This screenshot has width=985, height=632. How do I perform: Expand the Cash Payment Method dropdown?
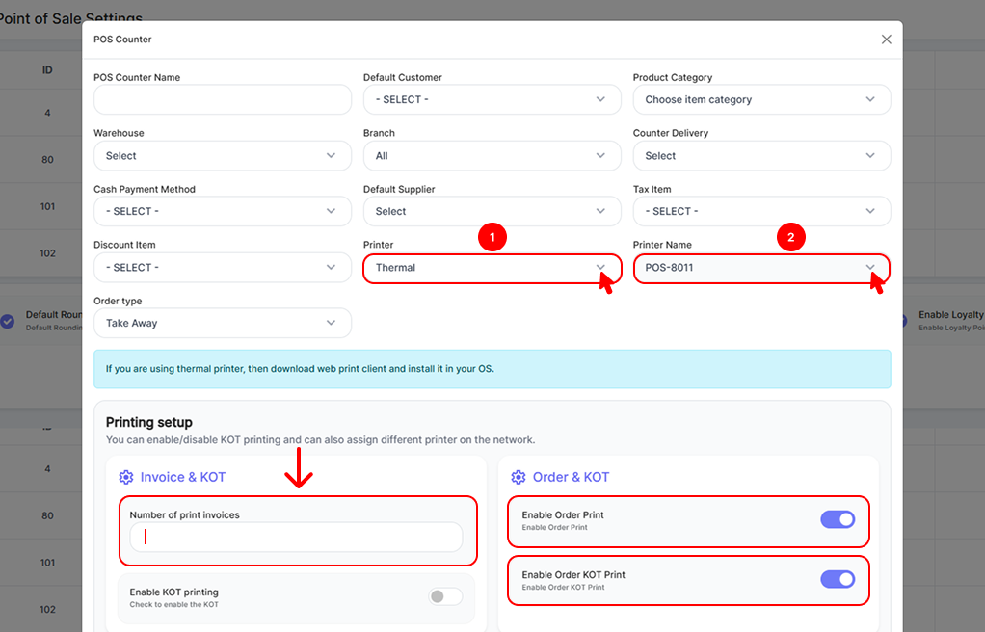point(222,212)
